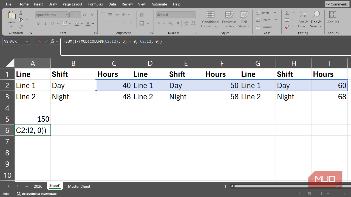Toggle Italic formatting
351x197 pixels.
tap(46, 24)
